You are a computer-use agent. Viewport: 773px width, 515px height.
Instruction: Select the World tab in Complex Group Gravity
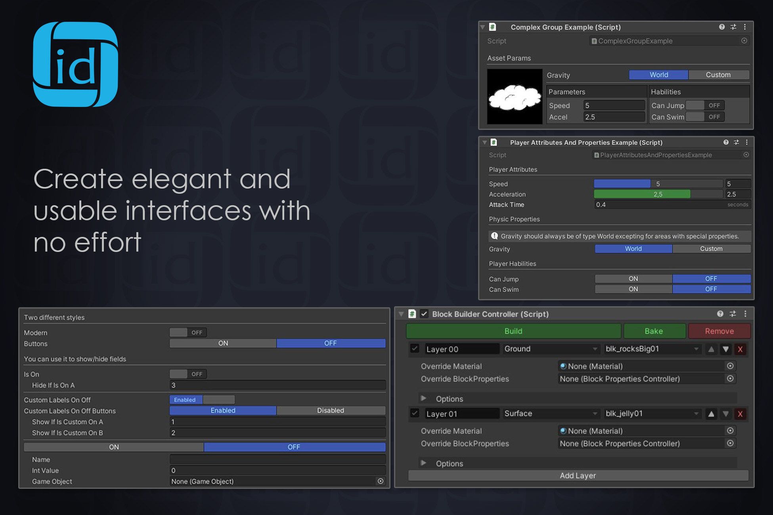(658, 74)
